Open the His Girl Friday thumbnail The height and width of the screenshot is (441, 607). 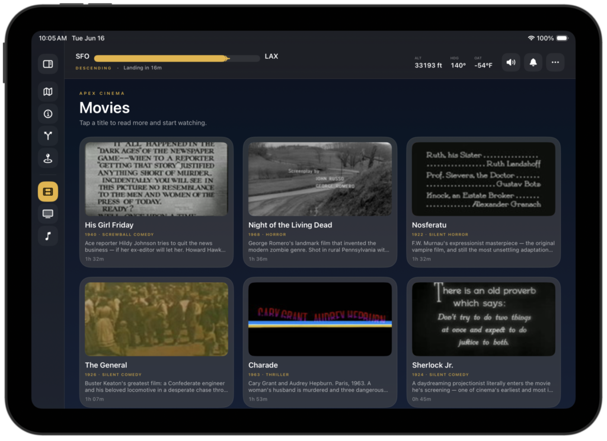tap(156, 179)
